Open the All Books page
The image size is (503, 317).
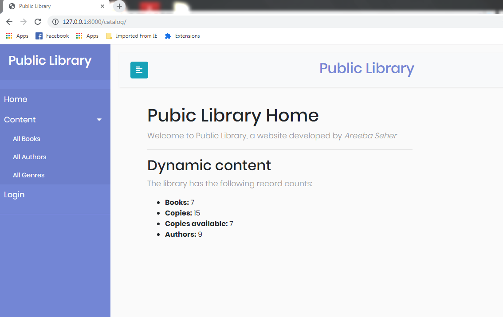(26, 138)
